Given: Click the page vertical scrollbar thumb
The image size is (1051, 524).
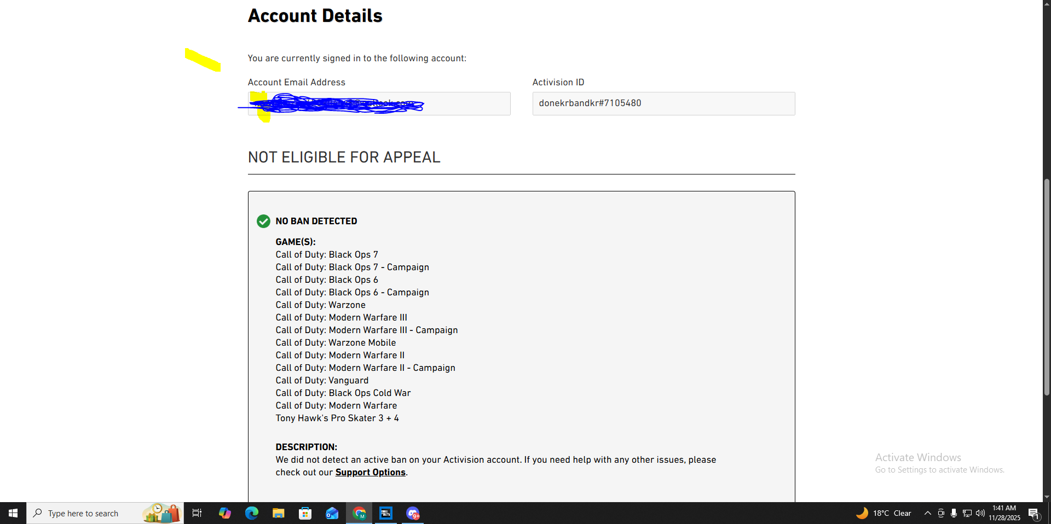Looking at the screenshot, I should coord(1047,287).
